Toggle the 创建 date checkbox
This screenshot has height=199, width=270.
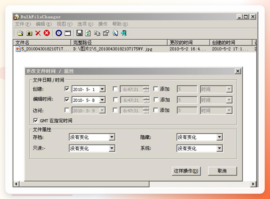tap(67, 89)
